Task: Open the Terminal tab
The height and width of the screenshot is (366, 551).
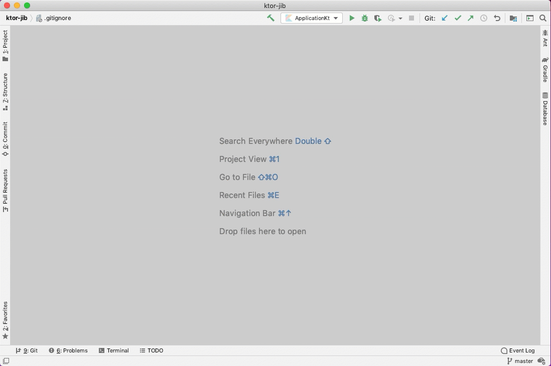Action: 114,350
